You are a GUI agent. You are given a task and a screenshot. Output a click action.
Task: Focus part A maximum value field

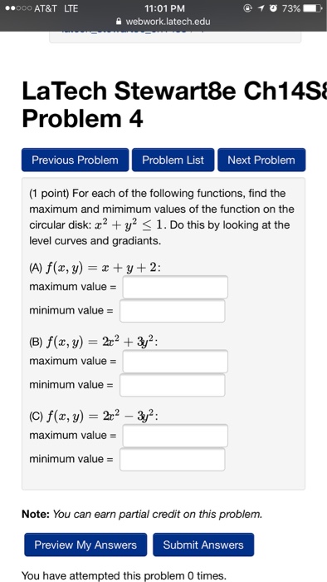[x=175, y=287]
